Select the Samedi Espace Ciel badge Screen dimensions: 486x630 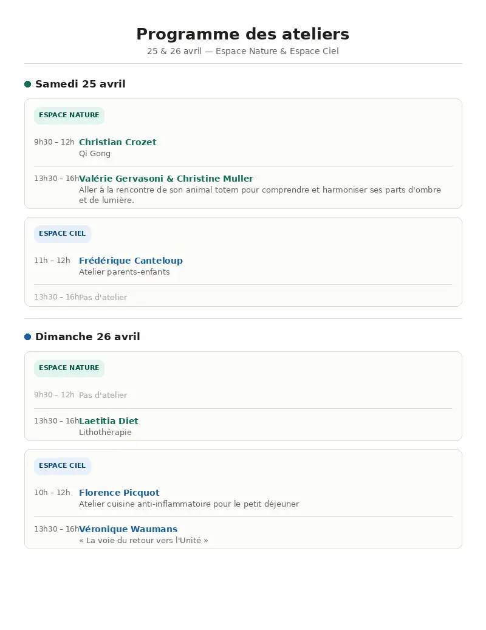coord(62,234)
